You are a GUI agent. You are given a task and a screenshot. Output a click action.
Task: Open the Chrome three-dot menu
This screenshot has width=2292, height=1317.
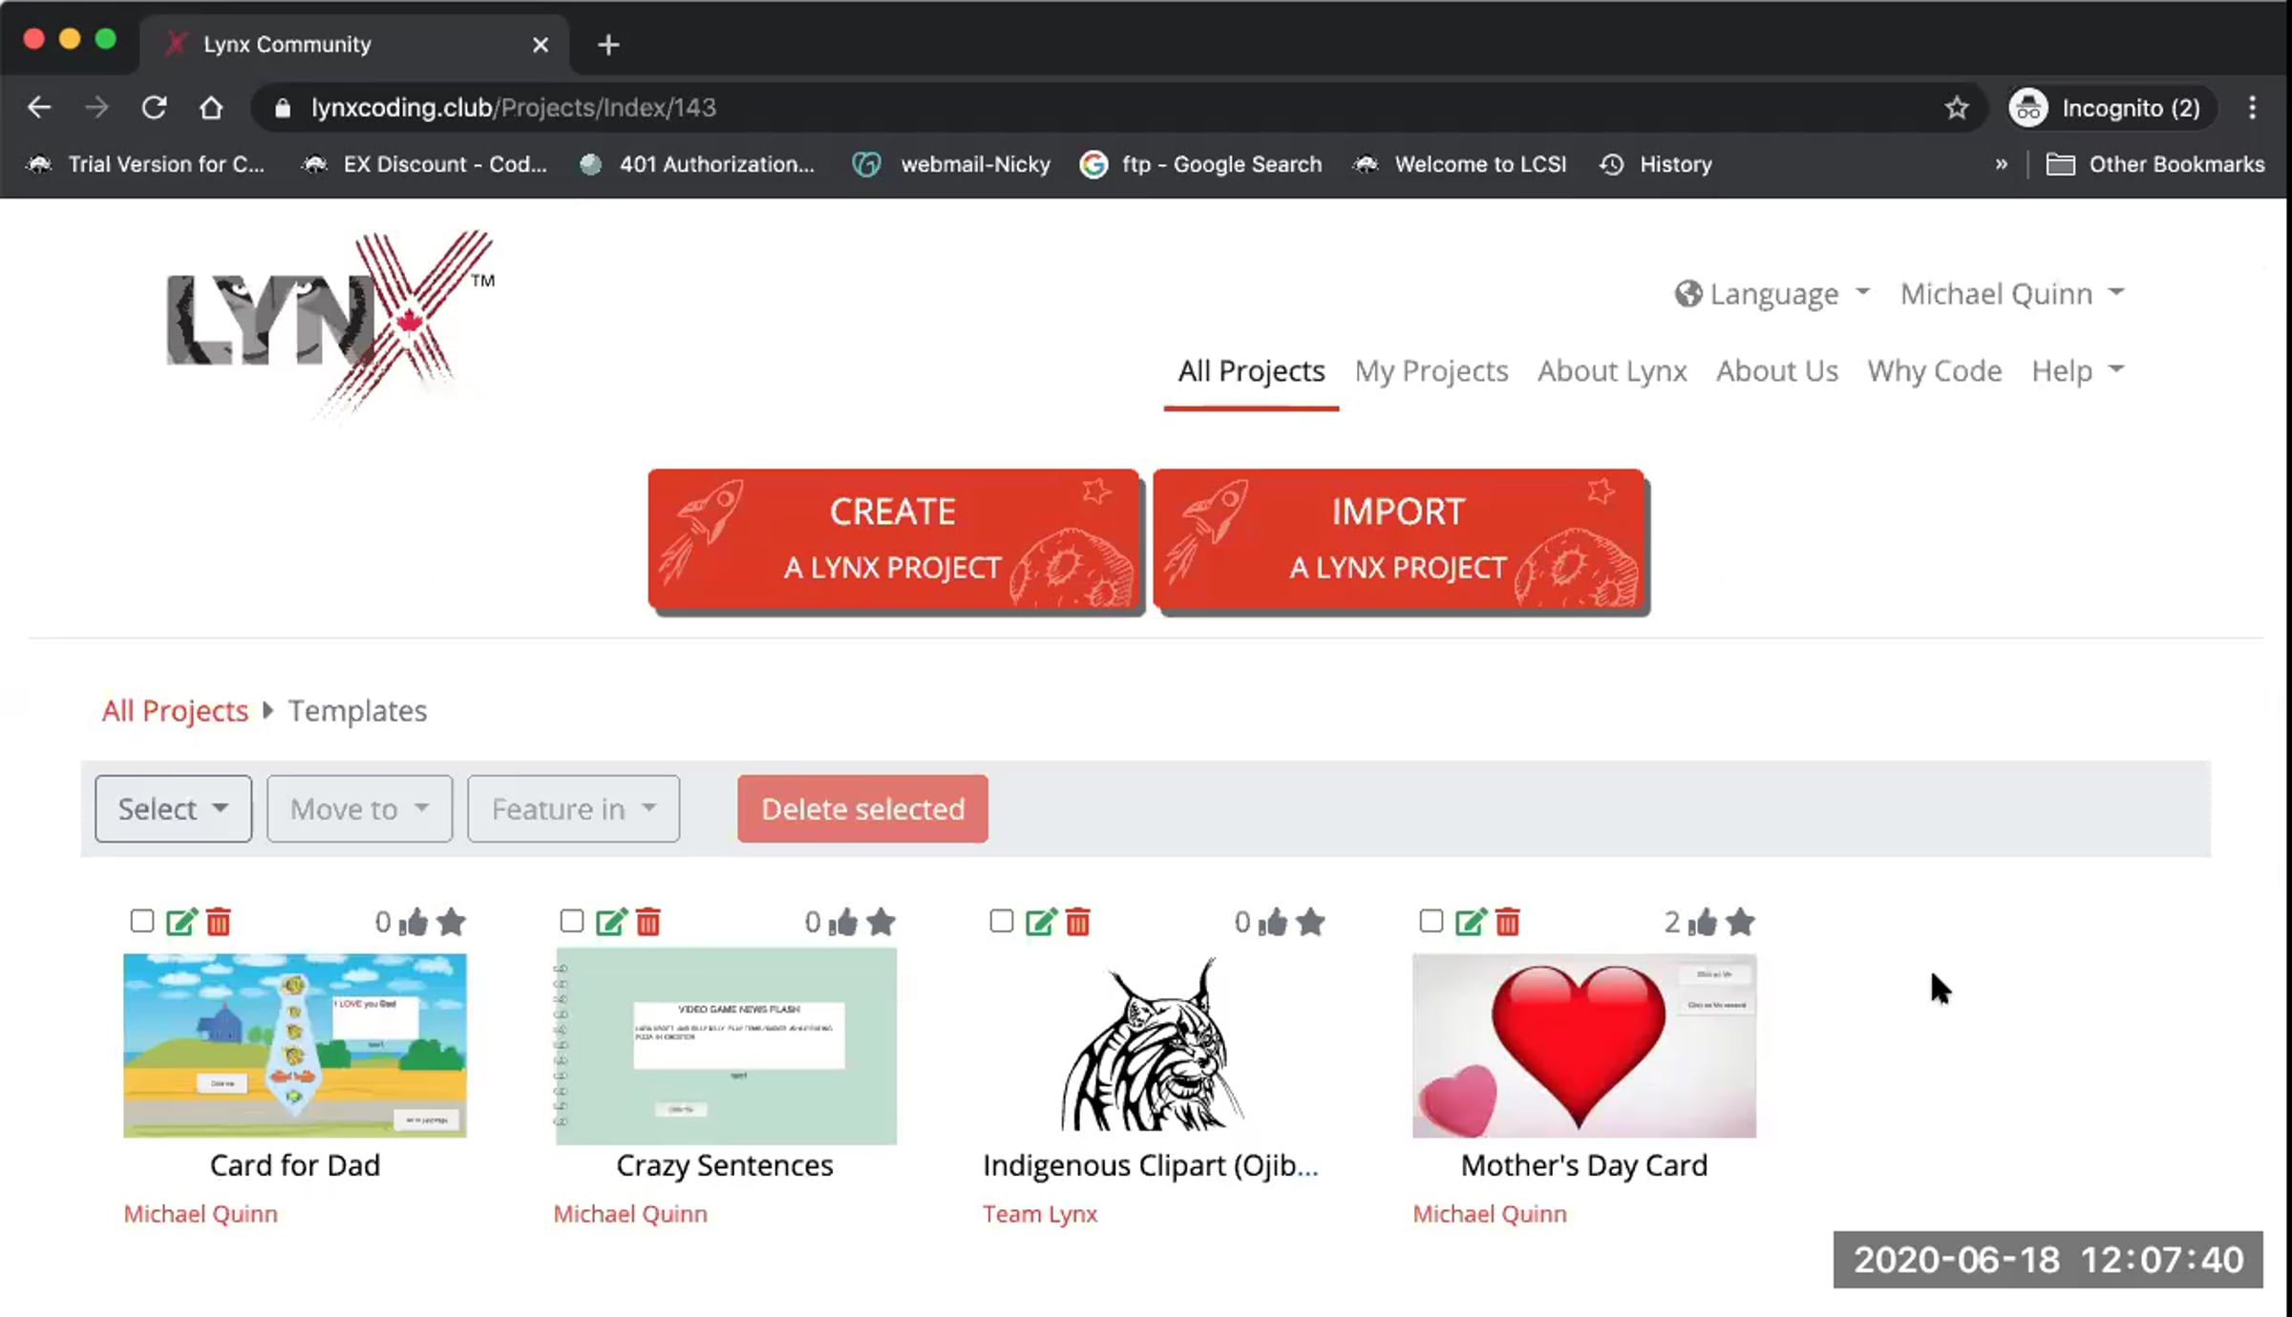2253,108
